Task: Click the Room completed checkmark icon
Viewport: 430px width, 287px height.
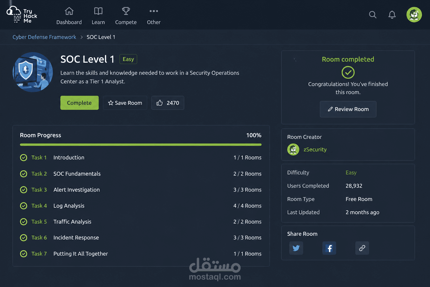Action: click(348, 73)
